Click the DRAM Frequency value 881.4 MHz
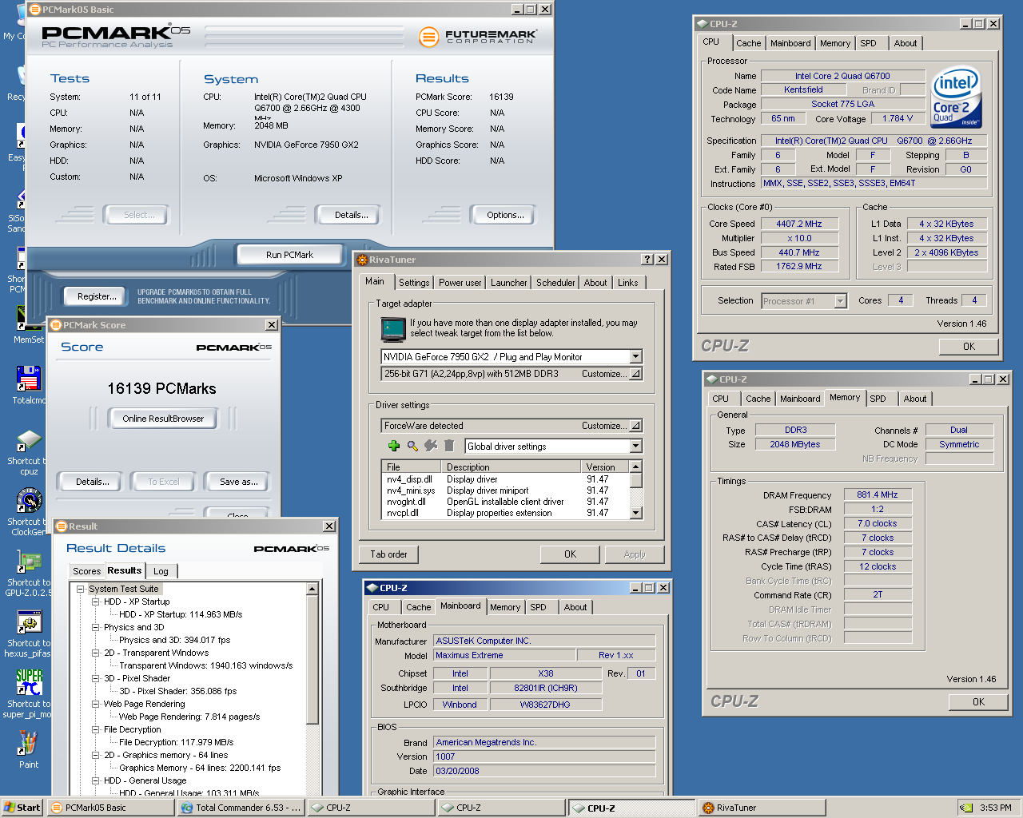1023x818 pixels. (878, 494)
